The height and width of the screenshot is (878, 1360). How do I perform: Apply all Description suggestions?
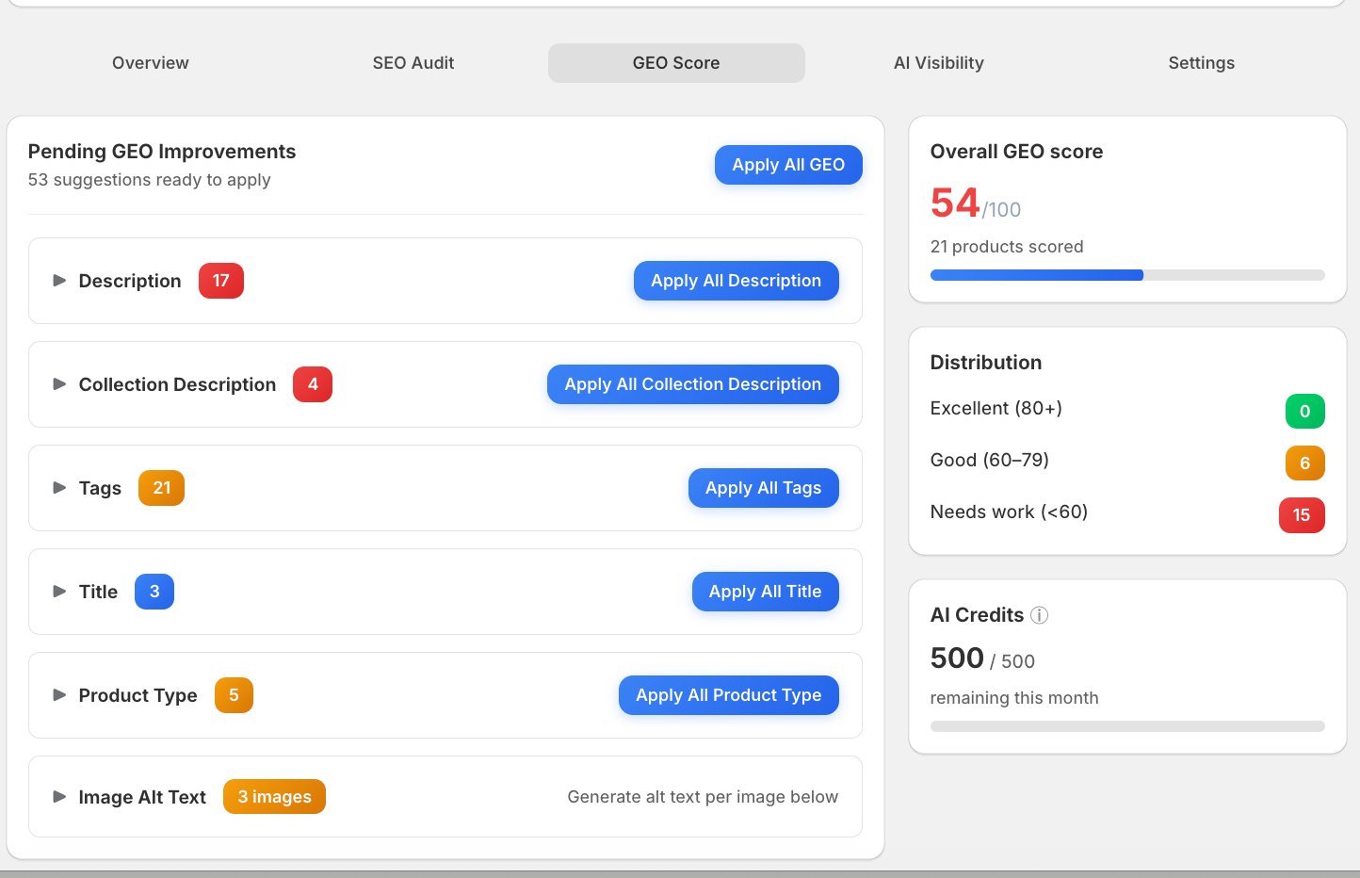736,280
